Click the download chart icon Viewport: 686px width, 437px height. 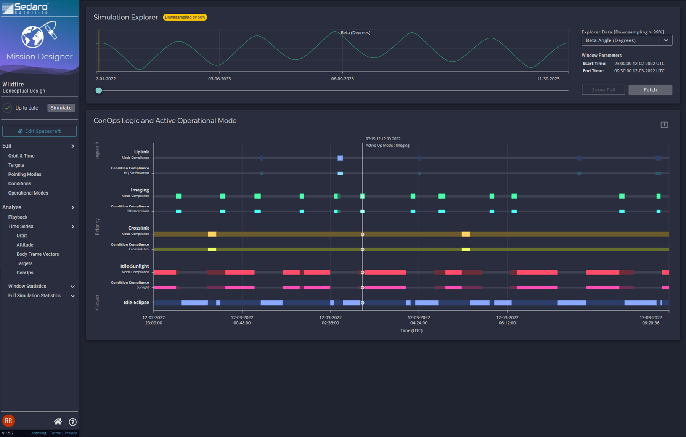pos(664,125)
